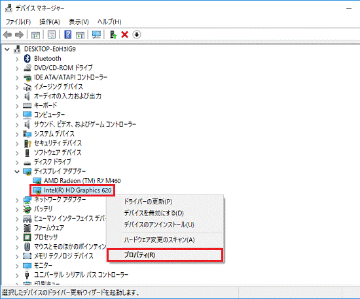Click the ファームウェア icon
Screen dimensions: 360x299
point(27,228)
